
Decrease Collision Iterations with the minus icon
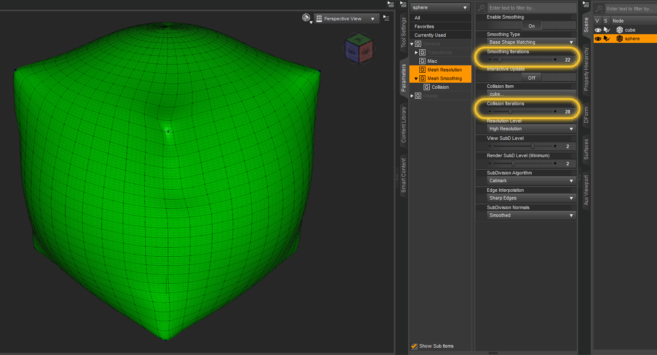coord(490,112)
